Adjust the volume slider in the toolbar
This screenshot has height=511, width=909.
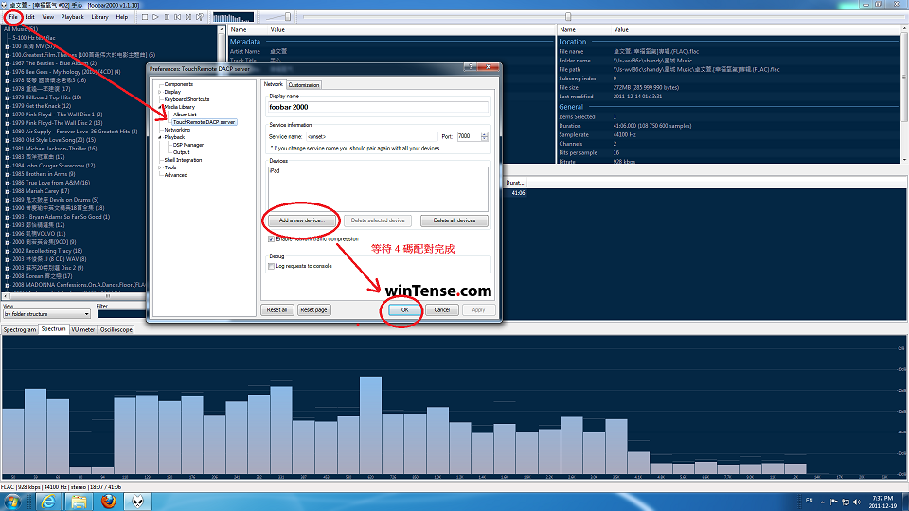pyautogui.click(x=288, y=17)
